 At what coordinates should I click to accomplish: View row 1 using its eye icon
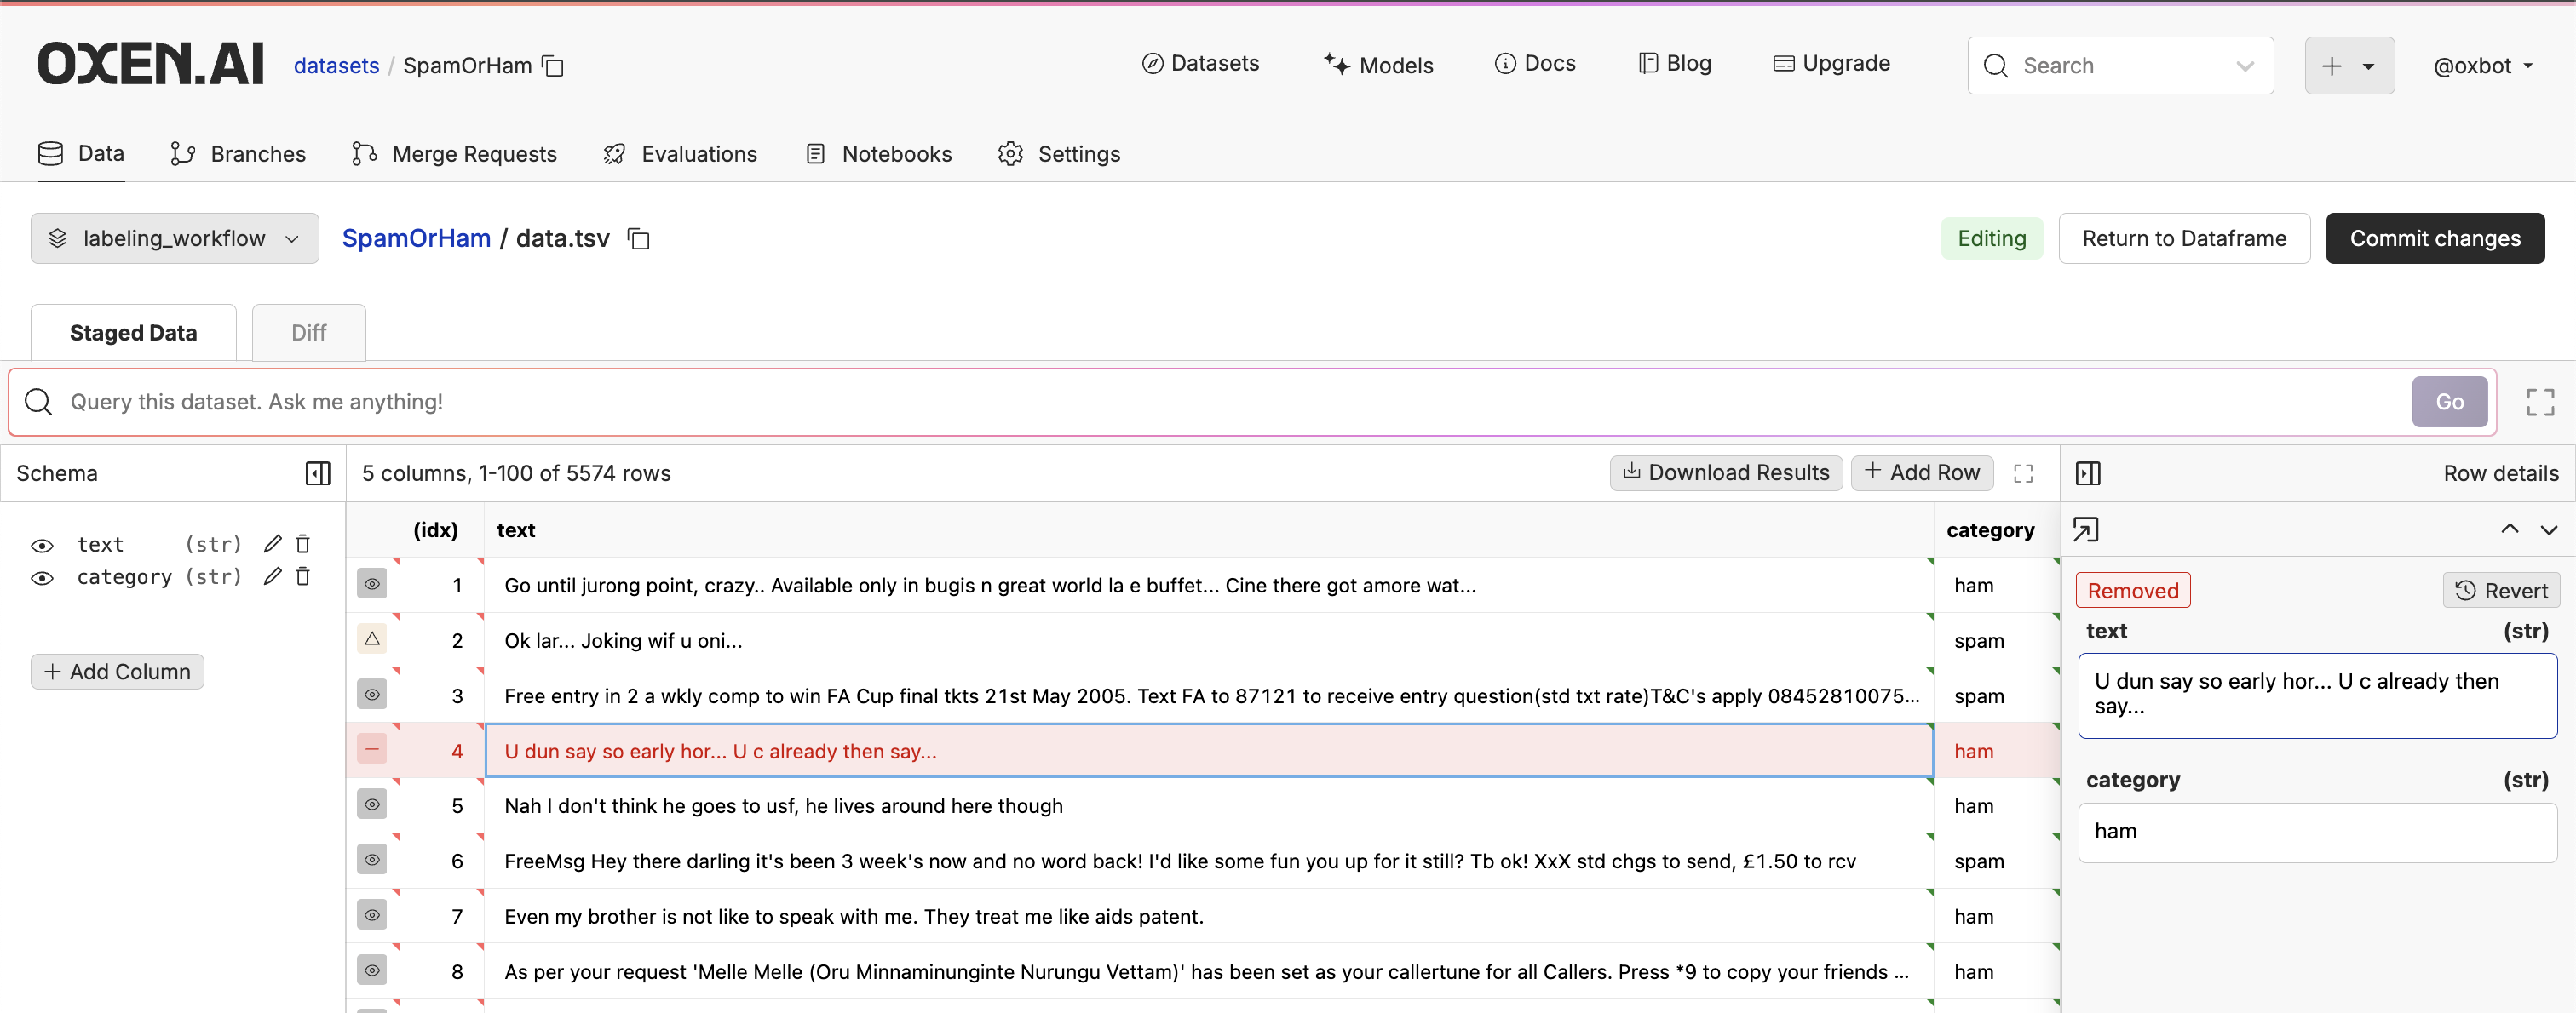click(372, 583)
